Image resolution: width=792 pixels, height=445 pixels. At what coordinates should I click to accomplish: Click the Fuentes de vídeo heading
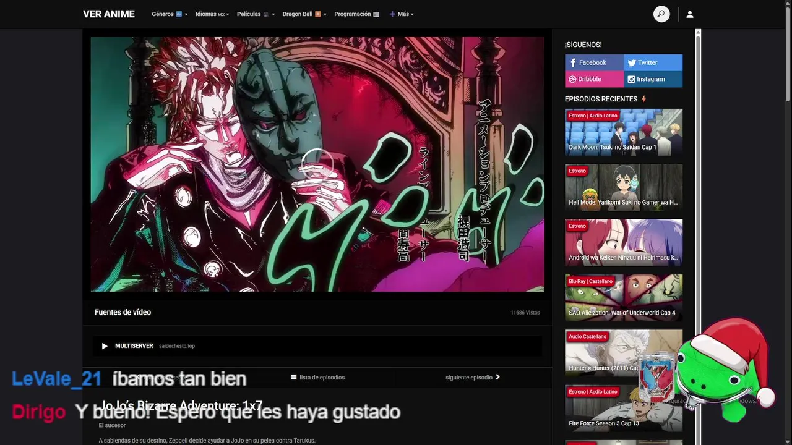pyautogui.click(x=123, y=312)
